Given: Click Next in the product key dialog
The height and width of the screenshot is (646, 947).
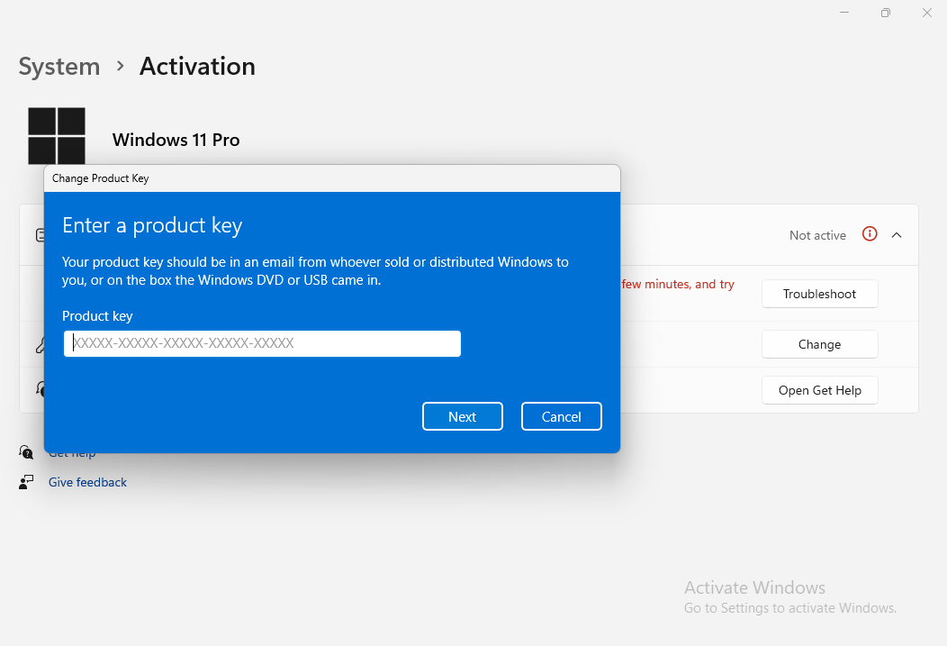Looking at the screenshot, I should [x=462, y=416].
